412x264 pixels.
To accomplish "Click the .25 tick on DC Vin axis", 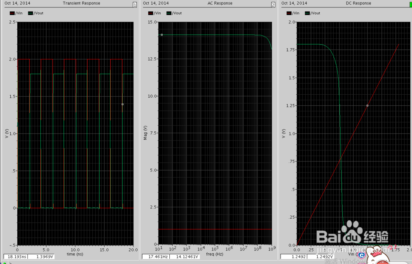I will pyautogui.click(x=311, y=250).
